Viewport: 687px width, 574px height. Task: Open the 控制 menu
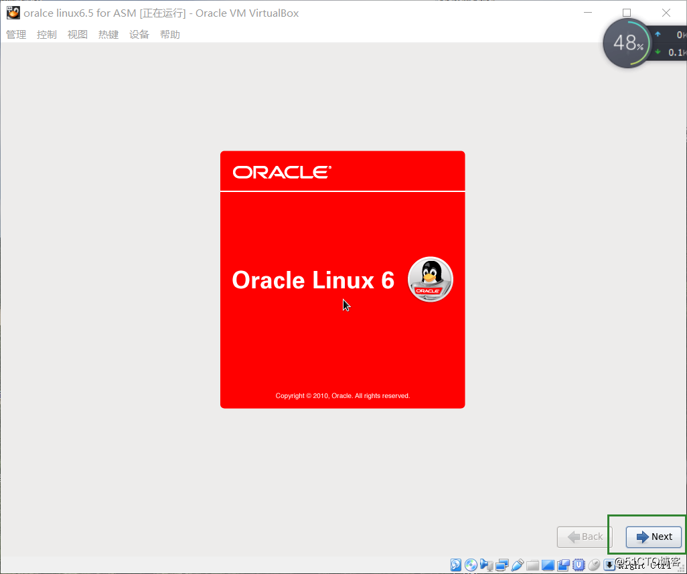point(47,35)
